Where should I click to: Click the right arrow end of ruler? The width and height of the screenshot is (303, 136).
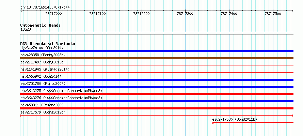[x=292, y=11]
